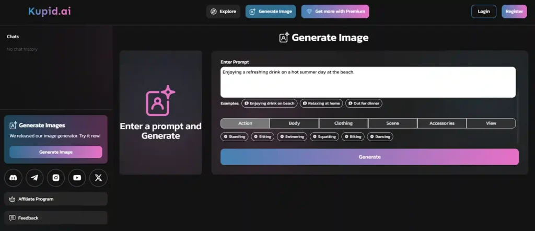
Task: Click the Generate Images promo card title
Action: [x=42, y=125]
